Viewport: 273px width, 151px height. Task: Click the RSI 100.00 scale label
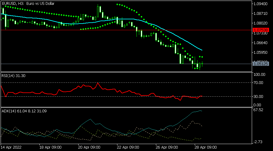259,75
